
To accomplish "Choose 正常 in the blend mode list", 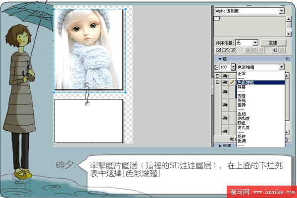I will coord(241,73).
